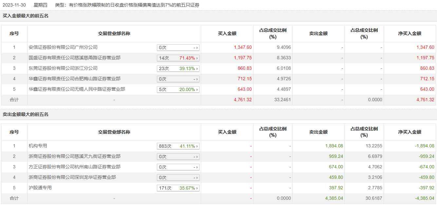The width and height of the screenshot is (437, 205).
Task: Click 浙商证券深圳龙华证券营业部 name
Action: click(72, 177)
